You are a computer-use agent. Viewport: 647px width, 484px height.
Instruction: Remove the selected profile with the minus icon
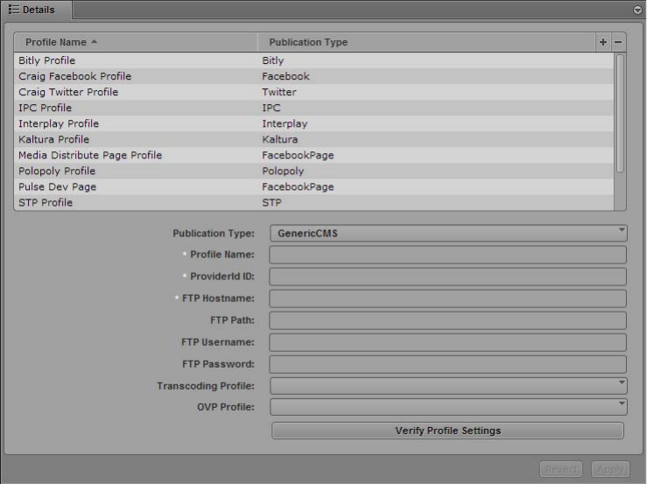618,42
